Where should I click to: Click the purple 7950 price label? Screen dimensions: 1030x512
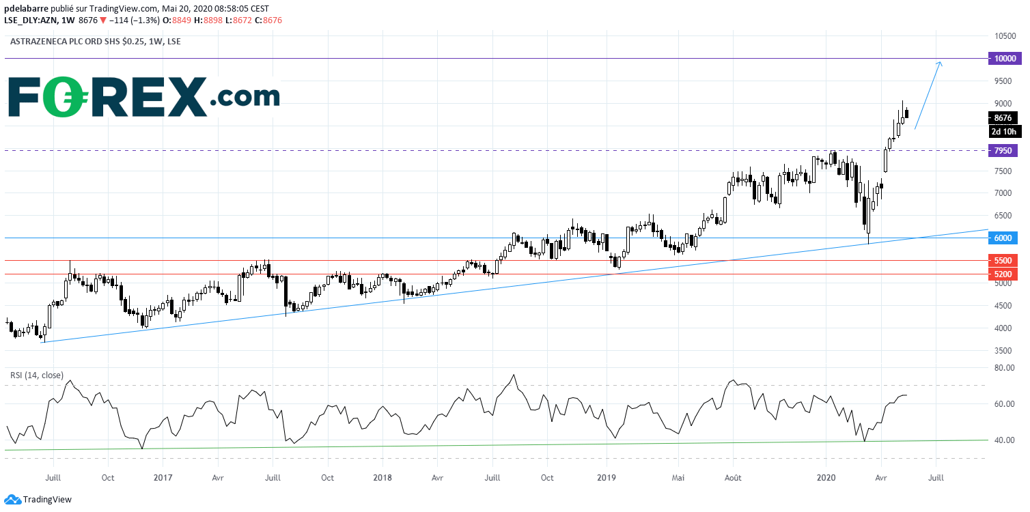tap(1003, 150)
